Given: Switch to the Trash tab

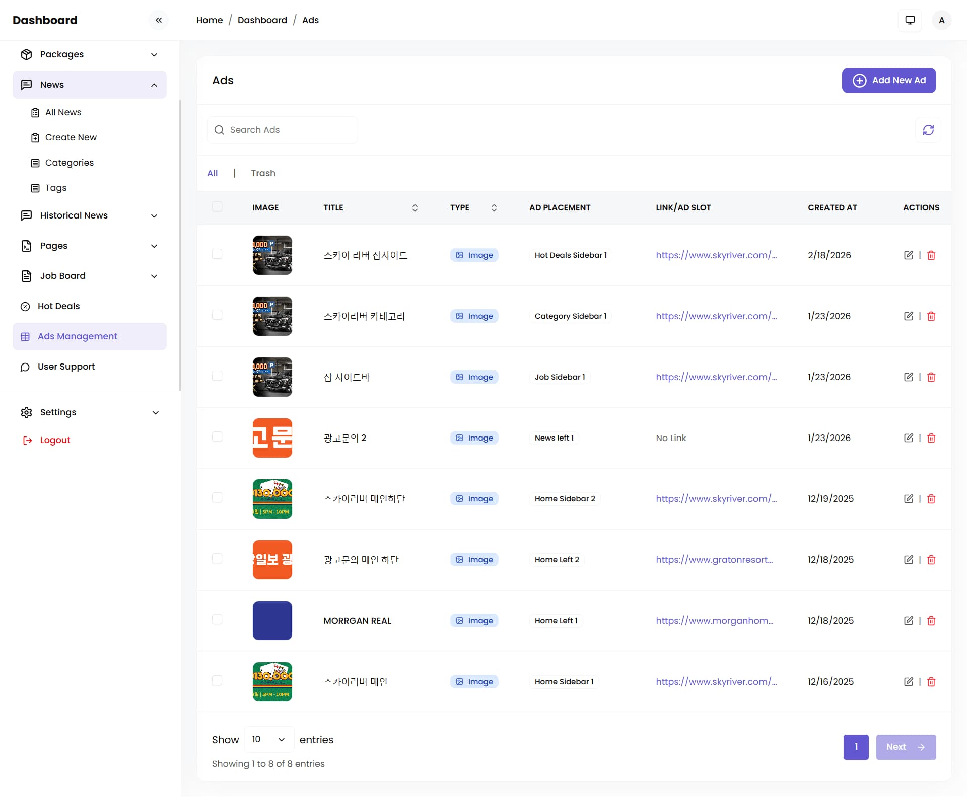Looking at the screenshot, I should pos(263,173).
